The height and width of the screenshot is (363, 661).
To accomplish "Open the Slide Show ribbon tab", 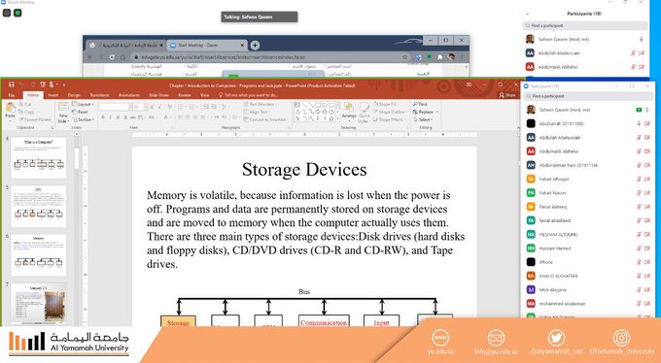I will coord(158,95).
